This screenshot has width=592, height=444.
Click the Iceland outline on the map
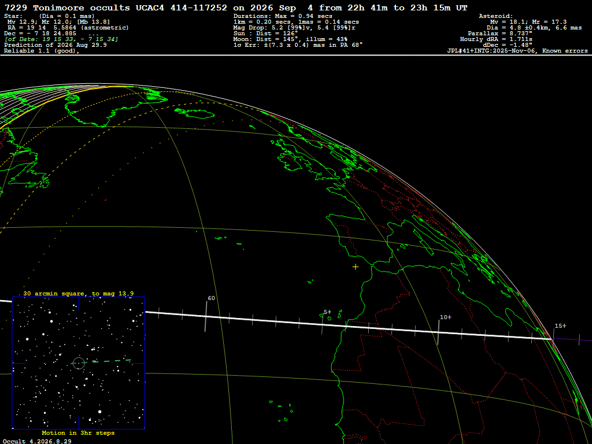[194, 113]
